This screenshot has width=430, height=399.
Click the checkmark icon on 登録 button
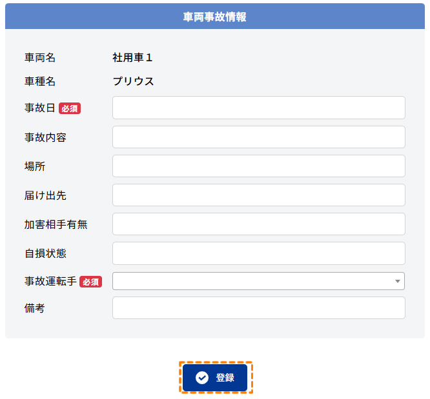coord(202,378)
